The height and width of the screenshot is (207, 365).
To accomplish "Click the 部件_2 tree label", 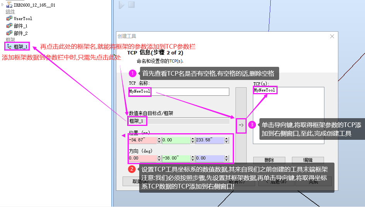I will click(20, 33).
